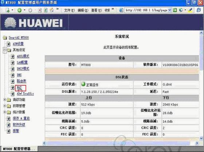This screenshot has height=152, width=204.
Task: Expand the 权限管理 folder
Action: (x=5, y=106)
